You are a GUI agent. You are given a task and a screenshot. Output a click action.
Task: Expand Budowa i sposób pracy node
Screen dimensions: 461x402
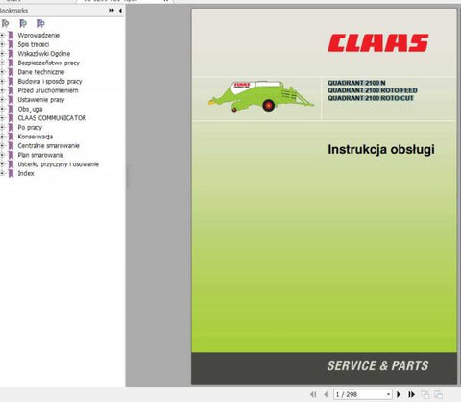tap(2, 81)
